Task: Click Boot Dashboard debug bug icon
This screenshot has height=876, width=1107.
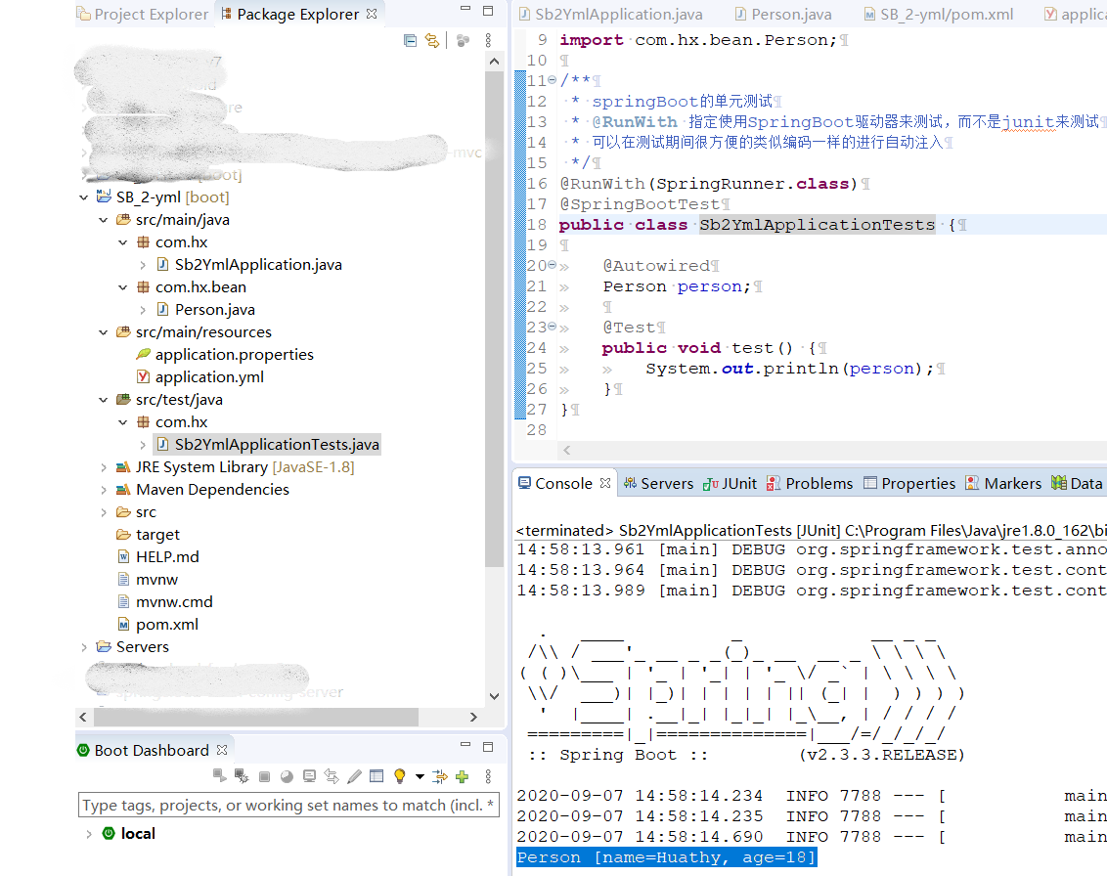Action: pos(242,775)
